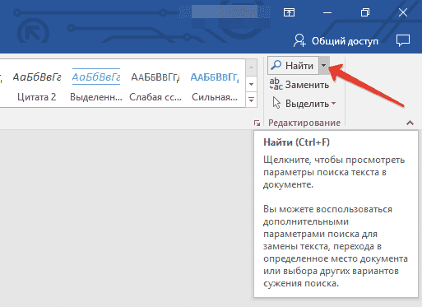Click the Общий доступ share button
The height and width of the screenshot is (307, 422).
coord(336,41)
